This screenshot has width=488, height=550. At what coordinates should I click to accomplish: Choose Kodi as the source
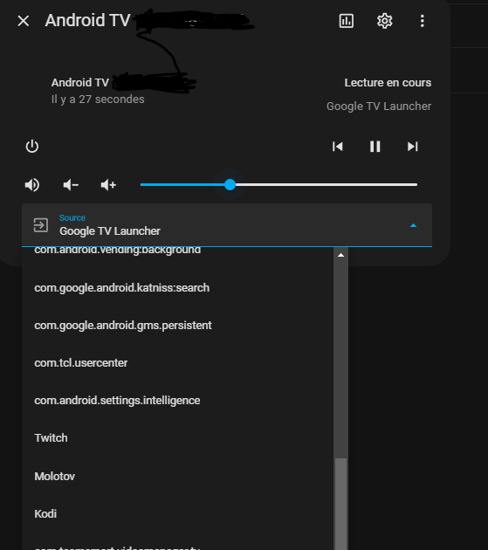(177, 513)
